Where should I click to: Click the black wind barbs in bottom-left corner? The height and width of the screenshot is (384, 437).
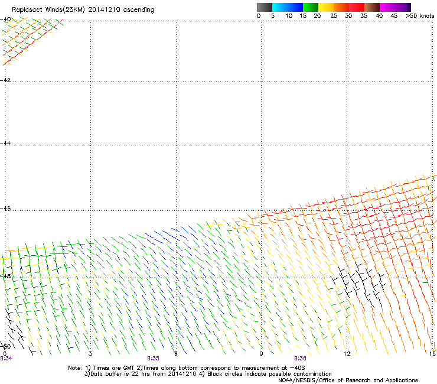tap(17, 333)
